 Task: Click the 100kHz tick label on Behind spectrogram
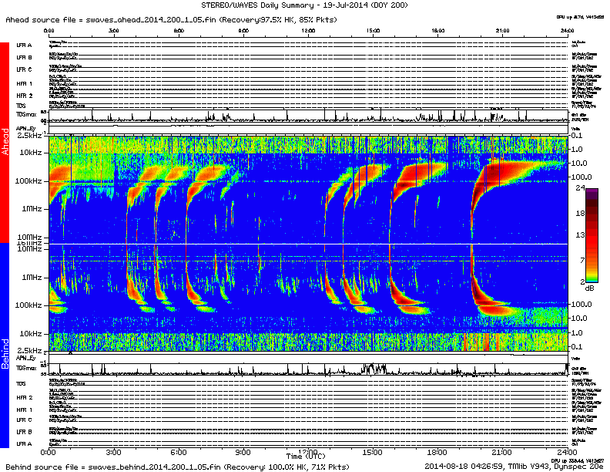(x=28, y=305)
